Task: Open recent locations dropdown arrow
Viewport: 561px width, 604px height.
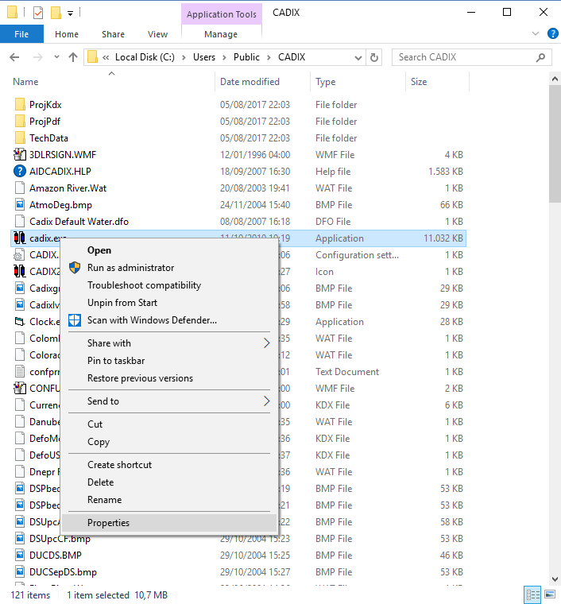Action: pyautogui.click(x=56, y=57)
